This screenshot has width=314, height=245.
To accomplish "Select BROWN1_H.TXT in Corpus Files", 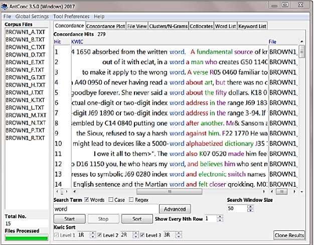I will [25, 85].
